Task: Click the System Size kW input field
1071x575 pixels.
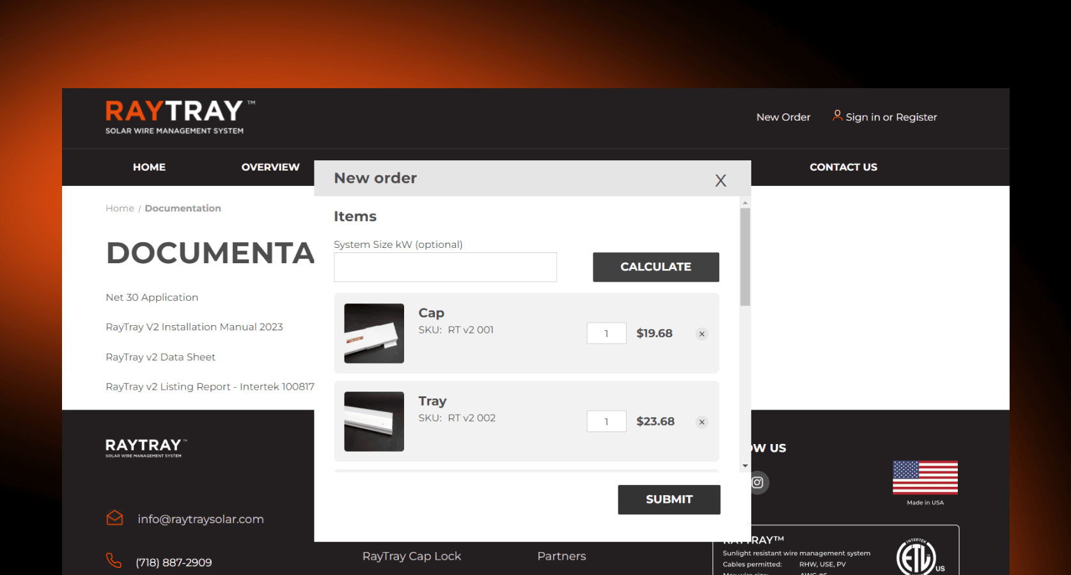Action: click(x=445, y=267)
